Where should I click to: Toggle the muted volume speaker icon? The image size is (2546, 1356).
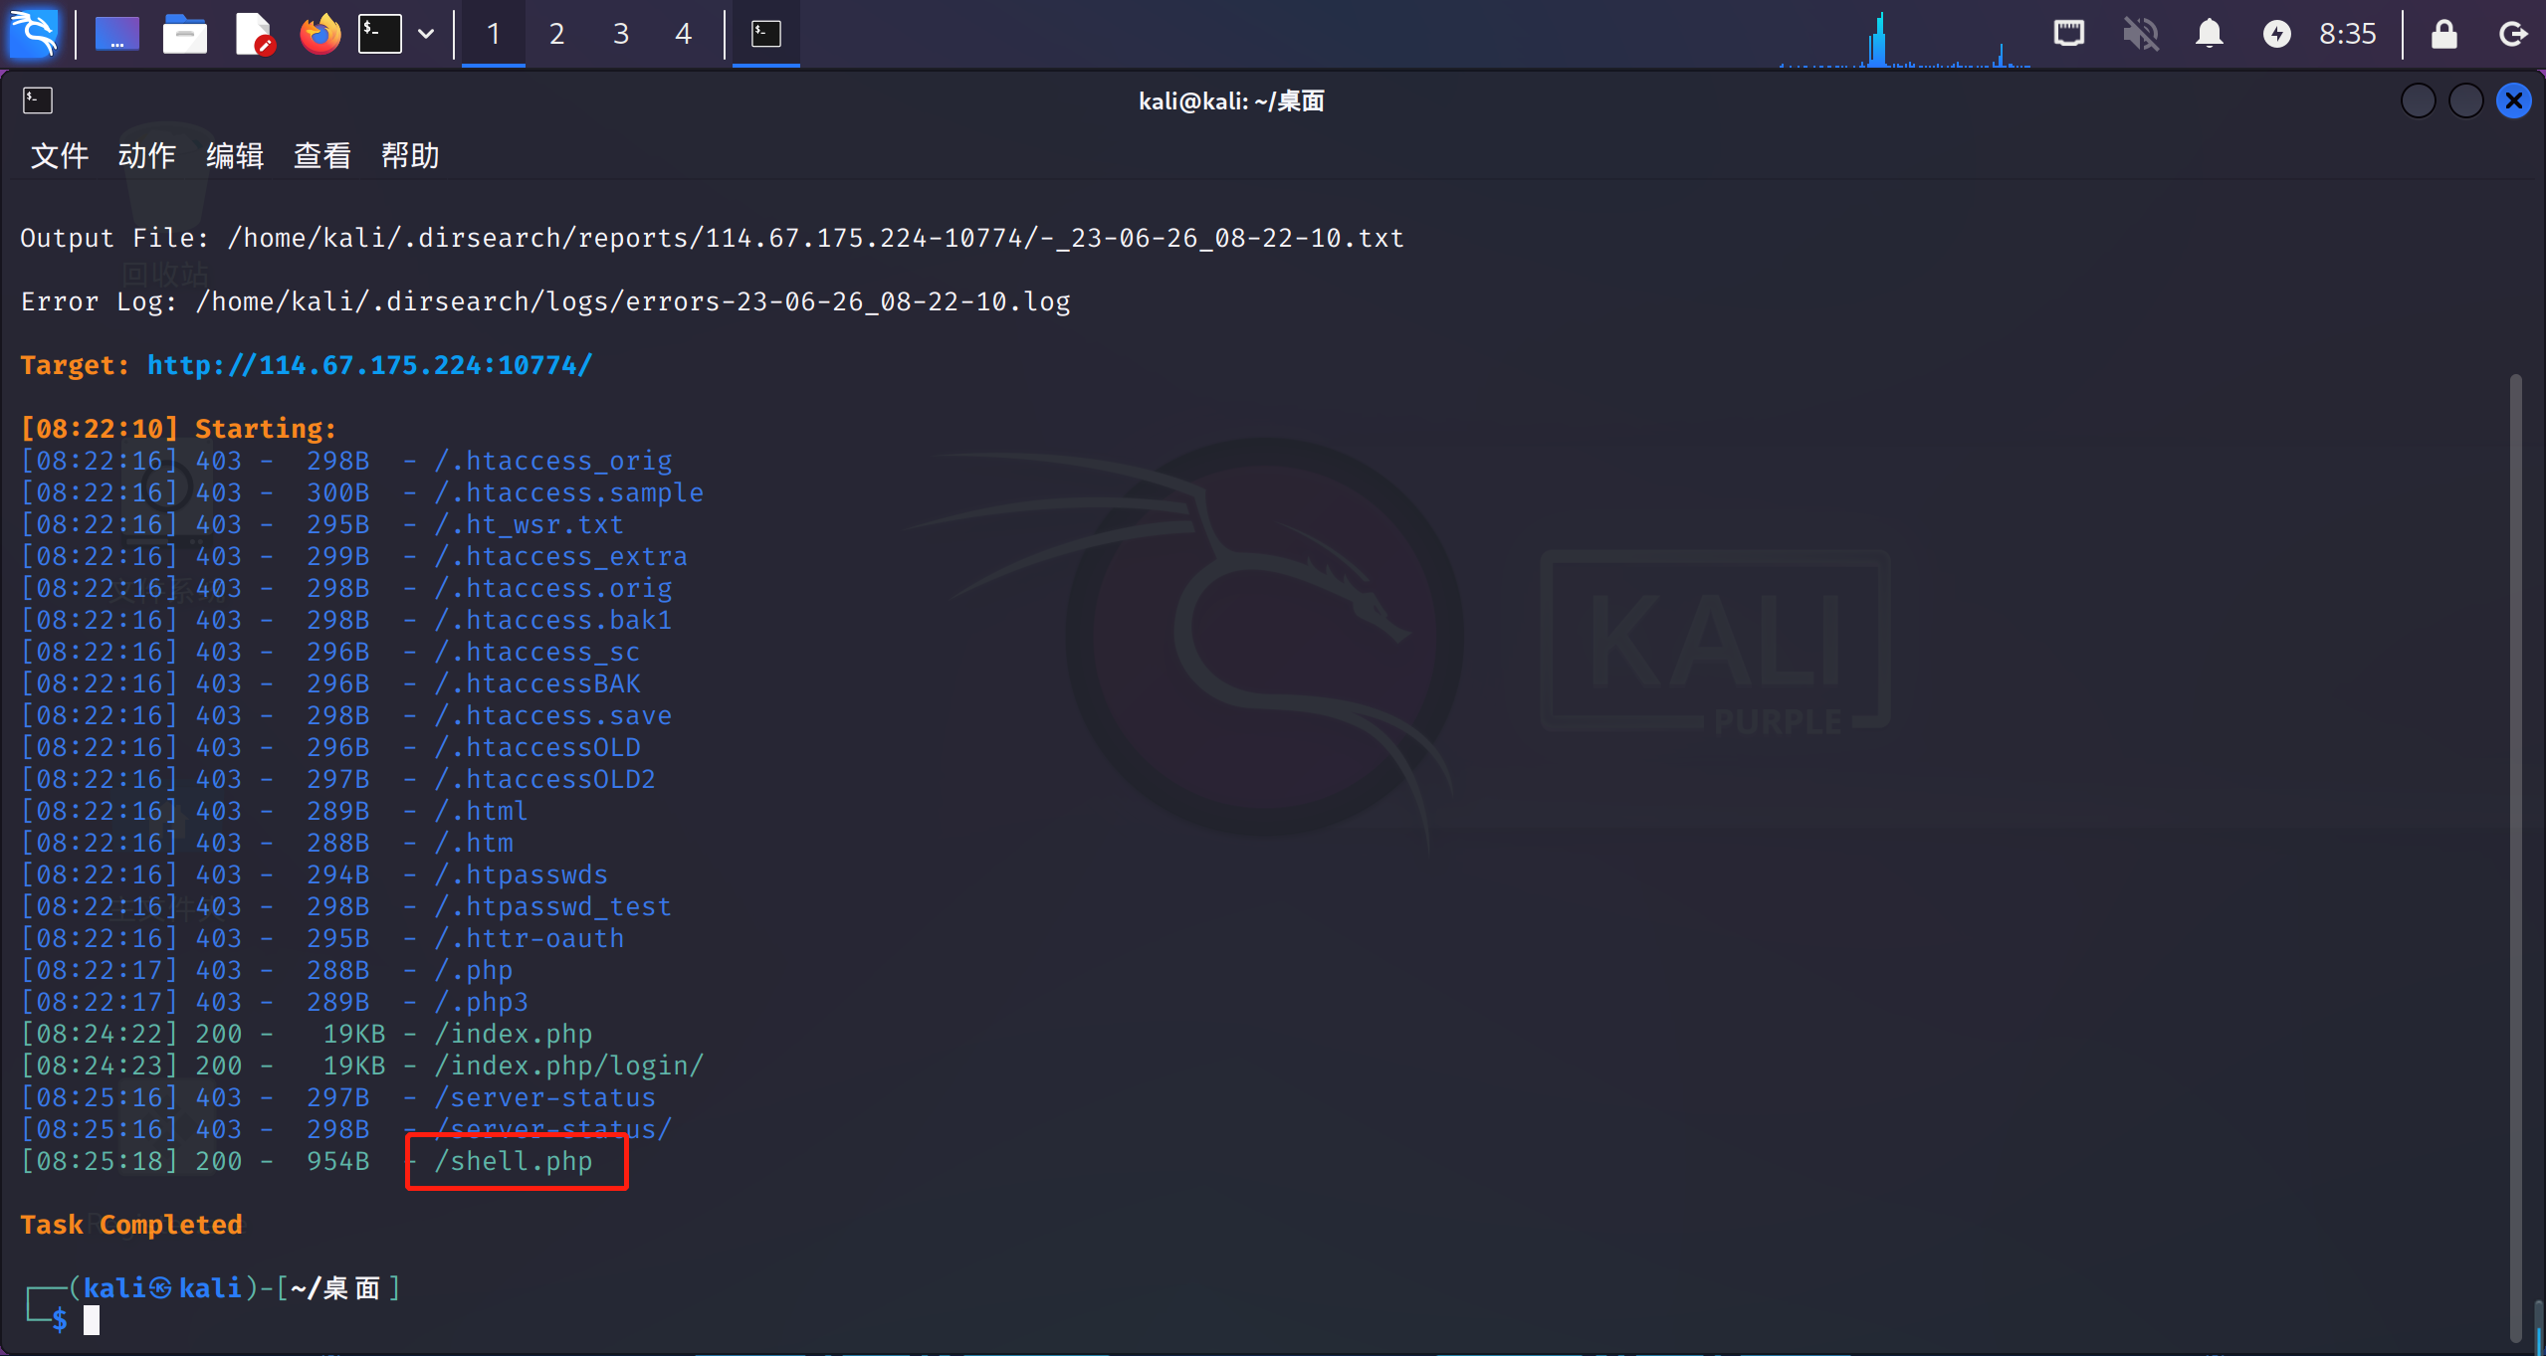(x=2140, y=34)
